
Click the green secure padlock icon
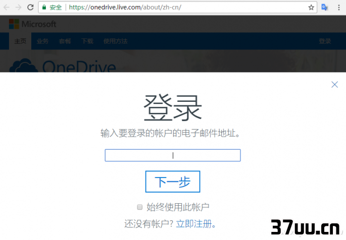click(x=44, y=7)
